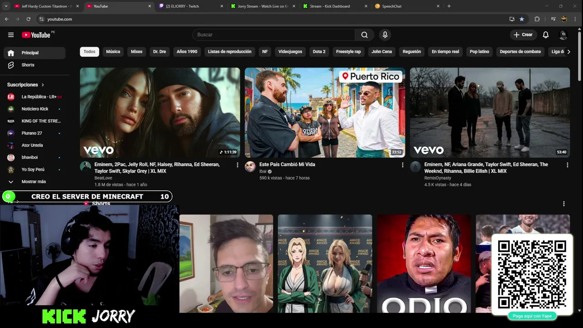Image resolution: width=583 pixels, height=328 pixels.
Task: Open the Eminem, 2Pac XL MIX thumbnail
Action: point(160,113)
